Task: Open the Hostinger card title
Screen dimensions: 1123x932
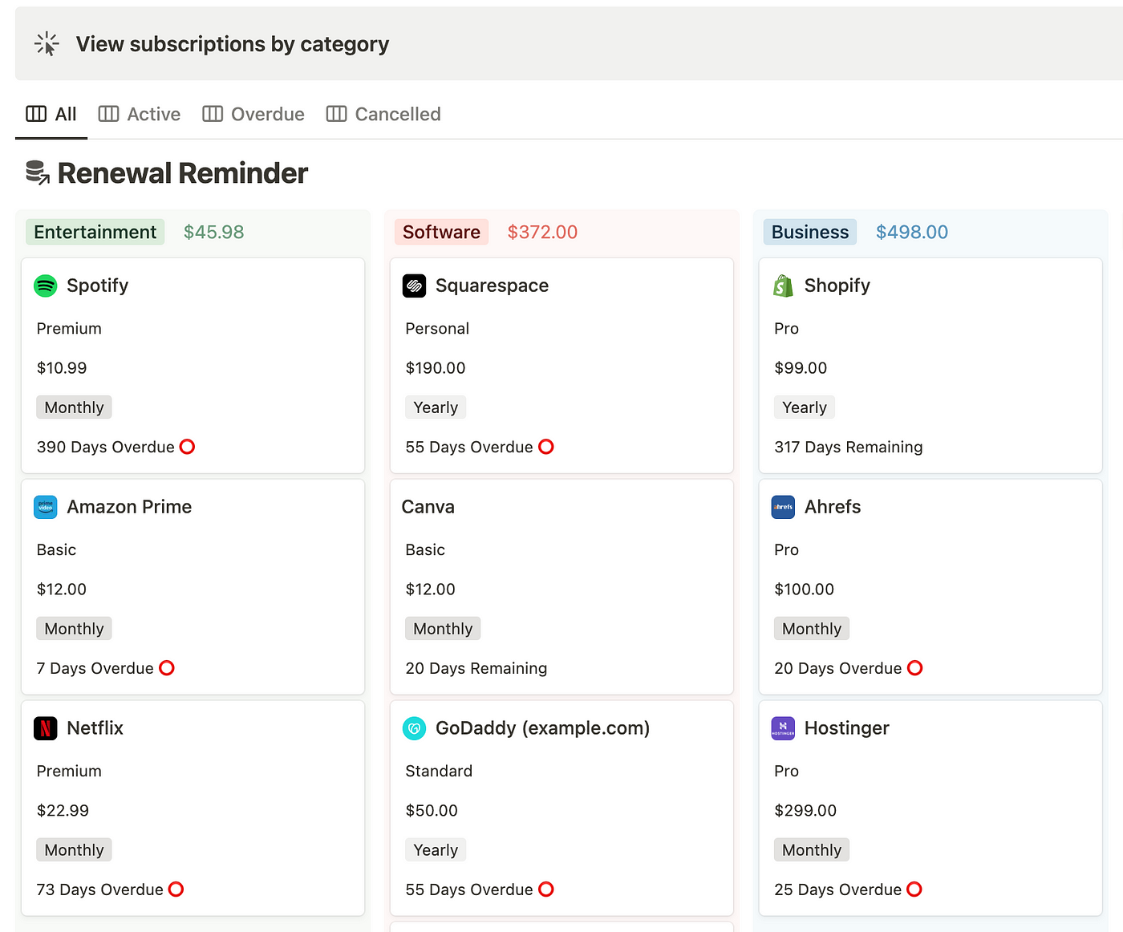Action: coord(847,728)
